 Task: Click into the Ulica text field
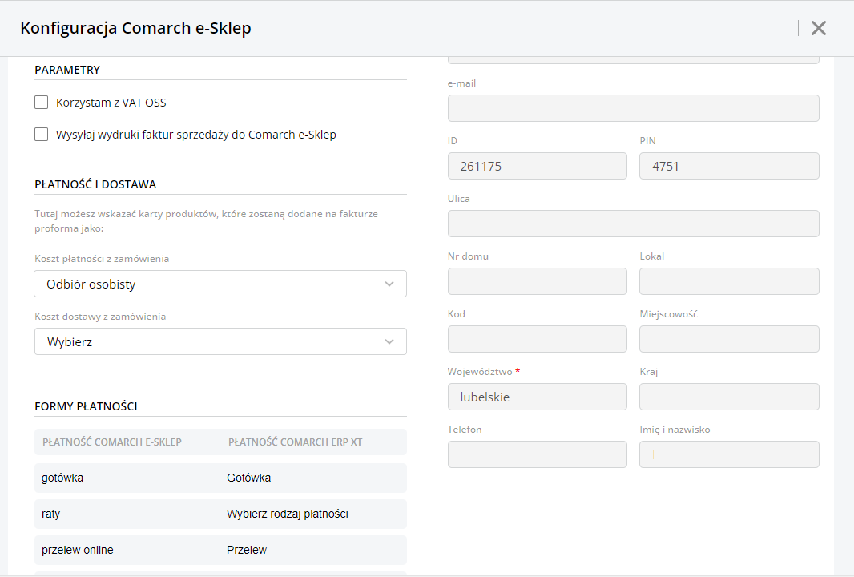[x=633, y=224]
